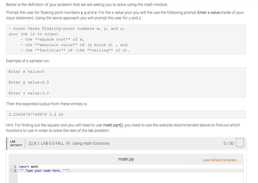Click the sample line Enter z value:3.2
The width and height of the screenshot is (258, 183).
click(x=29, y=93)
